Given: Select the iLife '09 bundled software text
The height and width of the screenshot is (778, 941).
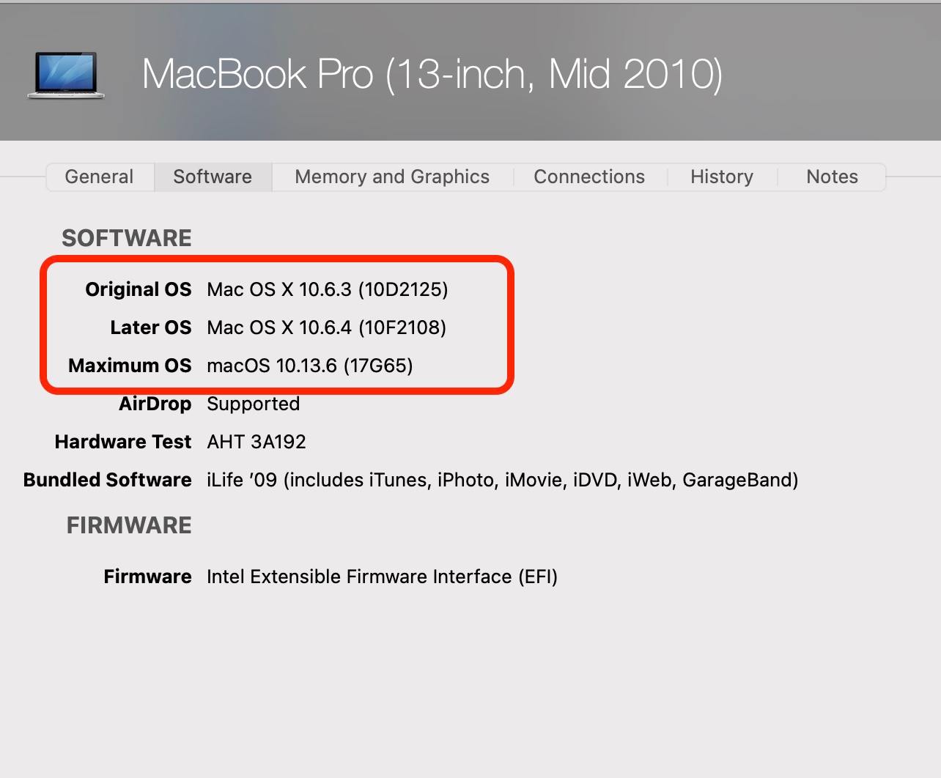Looking at the screenshot, I should 503,480.
